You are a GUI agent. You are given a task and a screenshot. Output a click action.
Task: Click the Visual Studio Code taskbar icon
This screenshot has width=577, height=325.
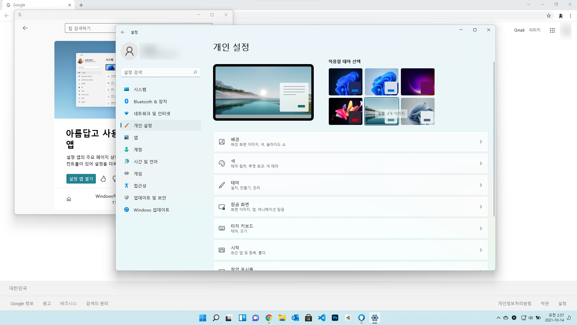tap(322, 318)
